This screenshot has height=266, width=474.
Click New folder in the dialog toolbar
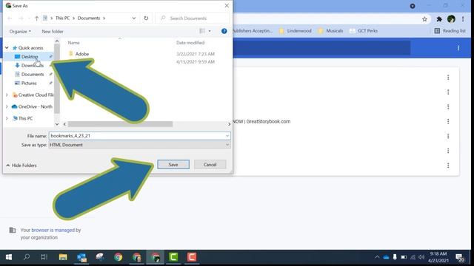tap(53, 31)
